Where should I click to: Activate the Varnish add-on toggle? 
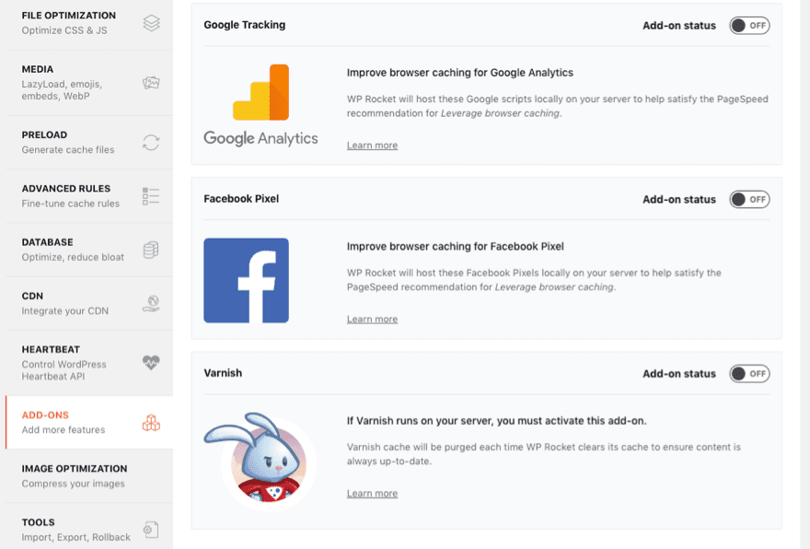(749, 373)
